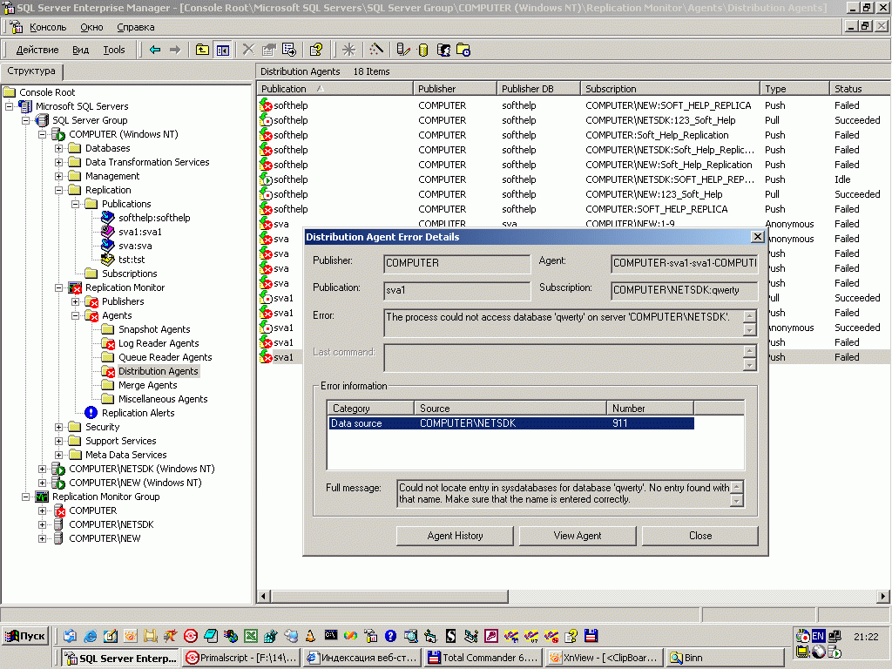
Task: Collapse the Replication folder node
Action: [x=58, y=190]
